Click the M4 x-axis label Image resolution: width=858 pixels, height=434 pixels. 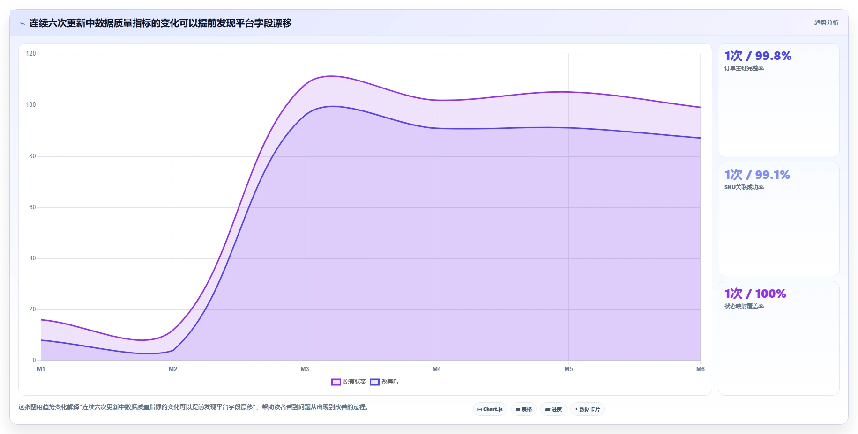click(x=437, y=369)
